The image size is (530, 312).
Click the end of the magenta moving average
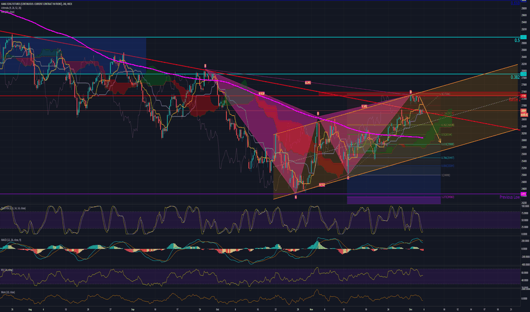click(423, 138)
